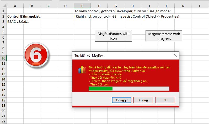Select column H header
The height and width of the screenshot is (124, 209).
132,6
